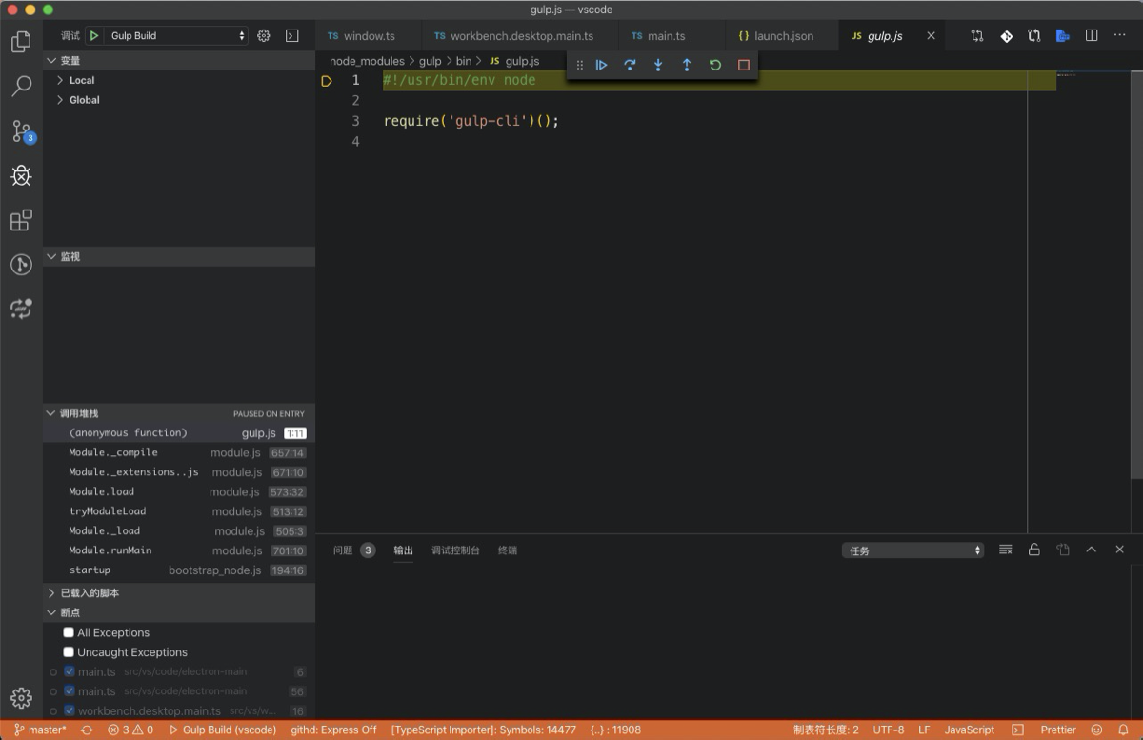Open the Source Control view with badge 3
This screenshot has height=740, width=1143.
pyautogui.click(x=21, y=131)
